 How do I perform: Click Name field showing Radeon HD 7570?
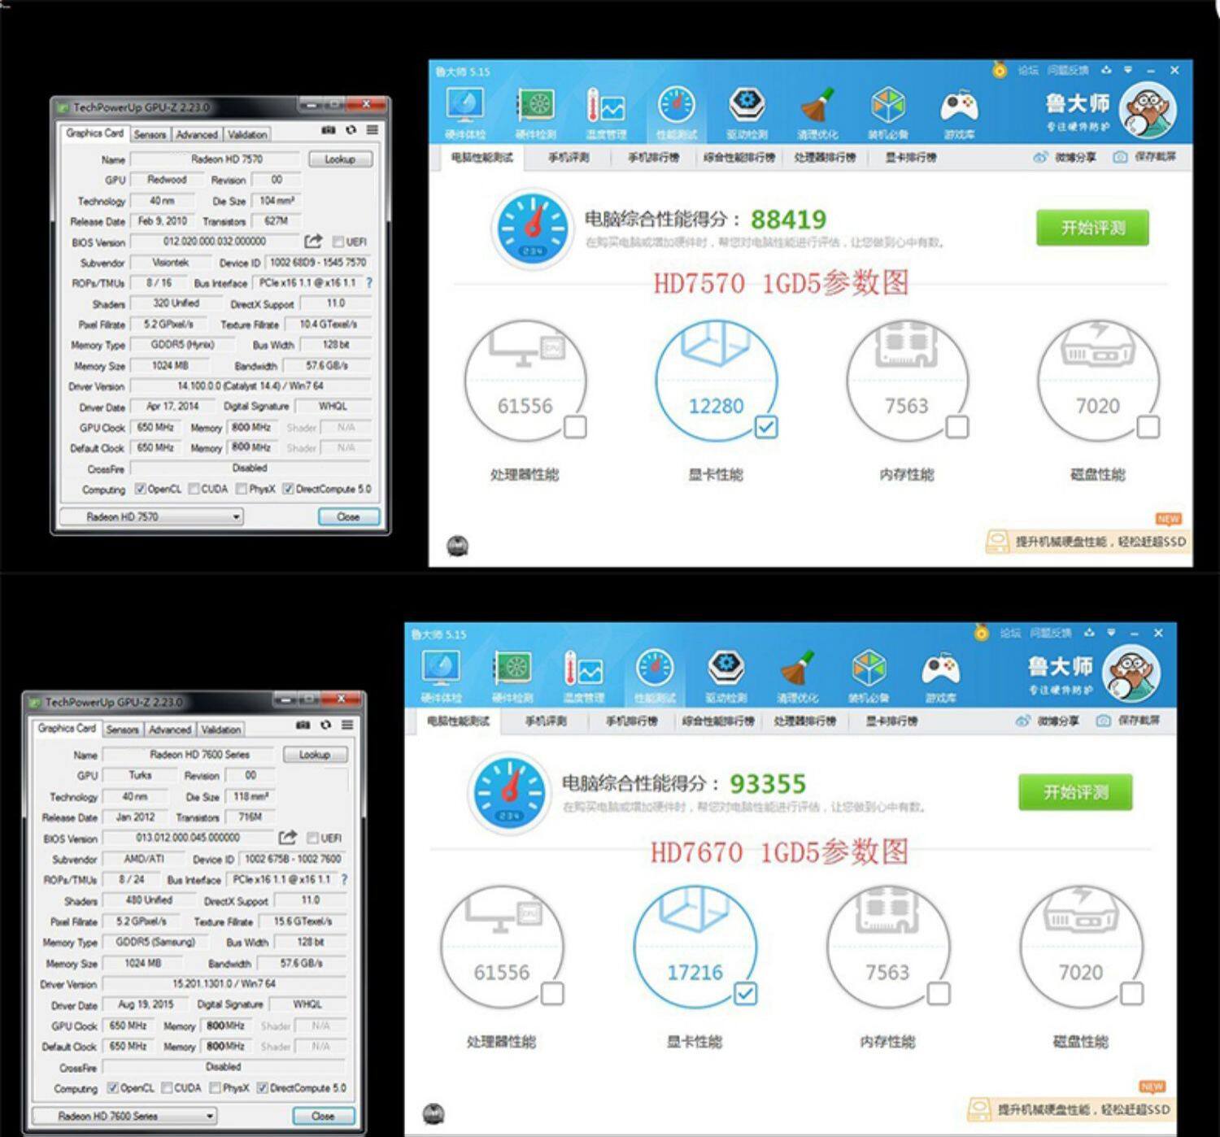point(216,159)
